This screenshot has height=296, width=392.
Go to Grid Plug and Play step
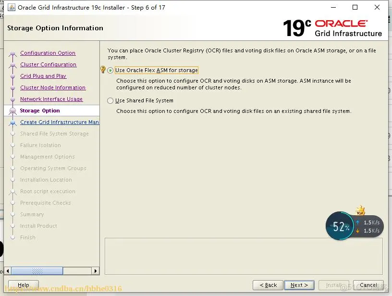point(43,76)
